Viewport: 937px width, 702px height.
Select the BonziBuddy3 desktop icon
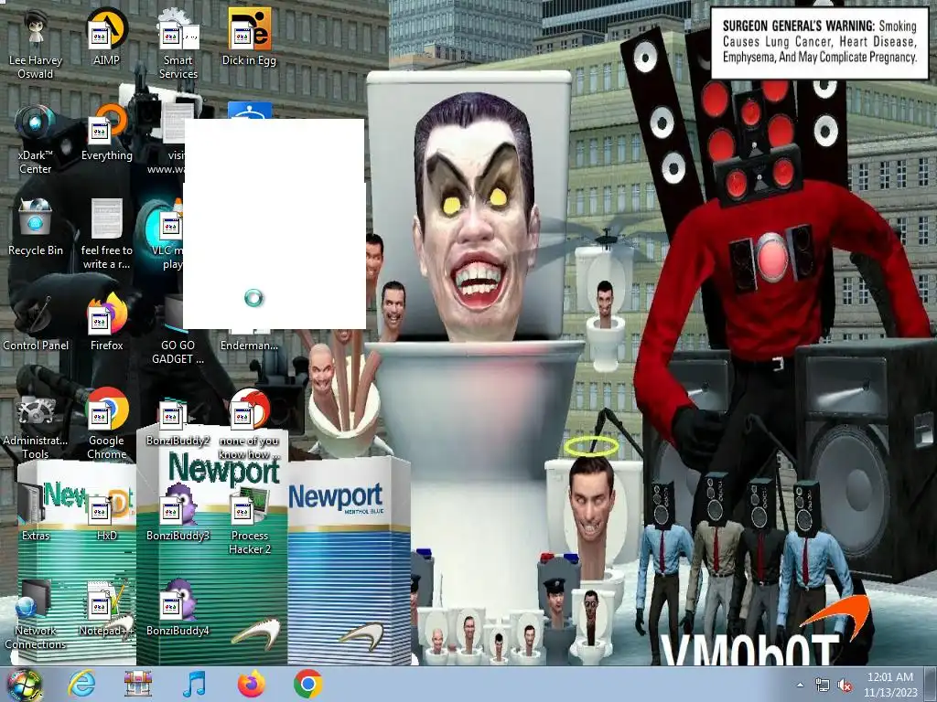[178, 514]
